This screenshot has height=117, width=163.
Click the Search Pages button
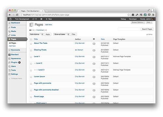[x=147, y=29]
